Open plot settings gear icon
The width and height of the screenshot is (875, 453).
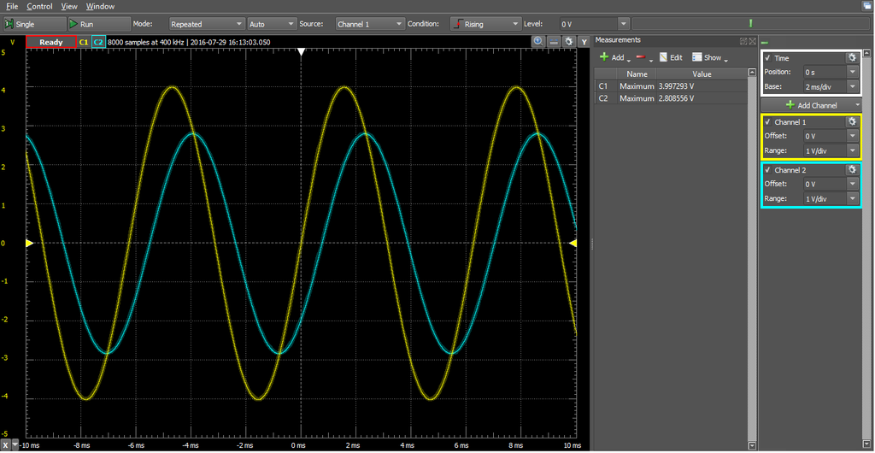[568, 41]
